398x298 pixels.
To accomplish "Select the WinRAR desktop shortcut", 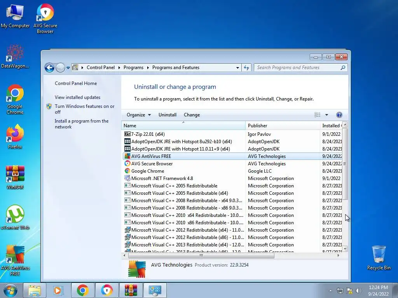I will 15,177.
